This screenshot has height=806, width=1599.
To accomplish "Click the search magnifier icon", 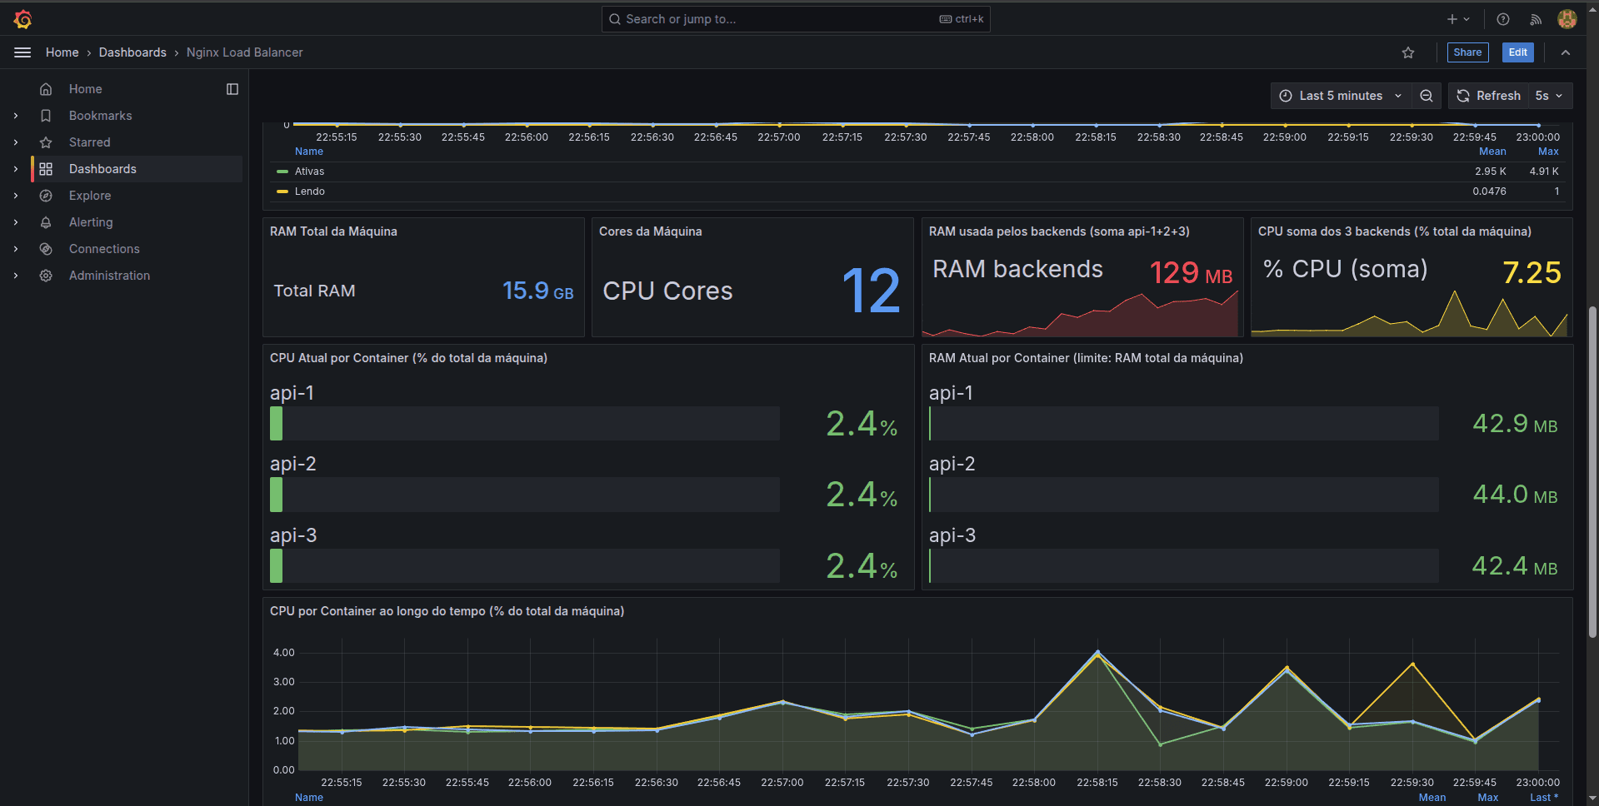I will [x=615, y=19].
